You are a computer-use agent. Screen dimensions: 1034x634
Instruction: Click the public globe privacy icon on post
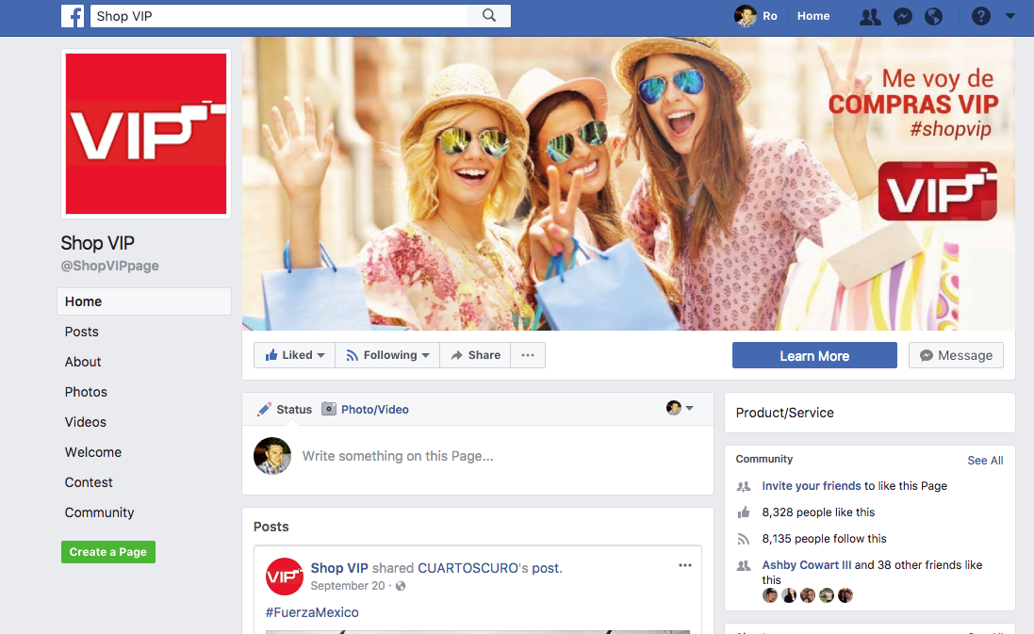tap(401, 586)
